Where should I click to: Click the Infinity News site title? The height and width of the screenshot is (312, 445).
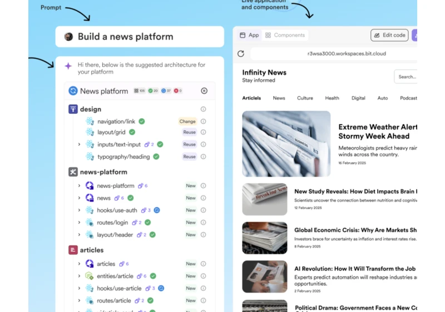tap(264, 72)
